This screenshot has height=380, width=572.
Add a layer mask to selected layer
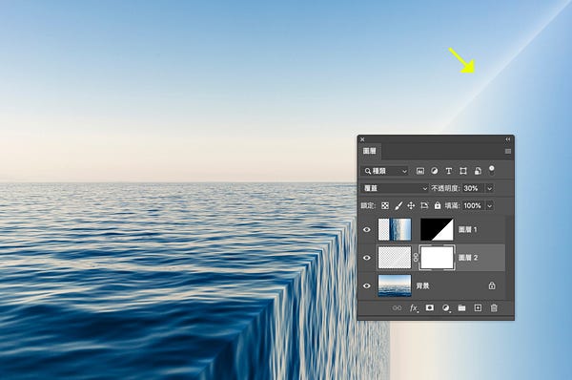pyautogui.click(x=430, y=307)
